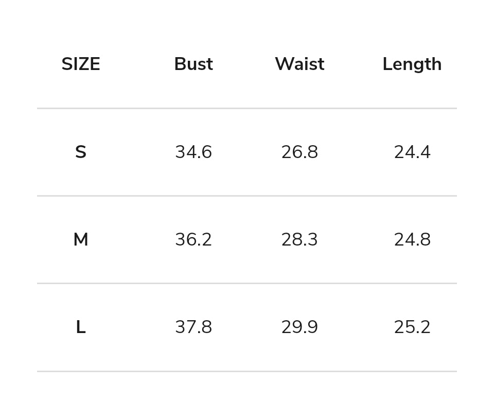Click the L waist value 29.9
The image size is (494, 401).
(x=299, y=327)
